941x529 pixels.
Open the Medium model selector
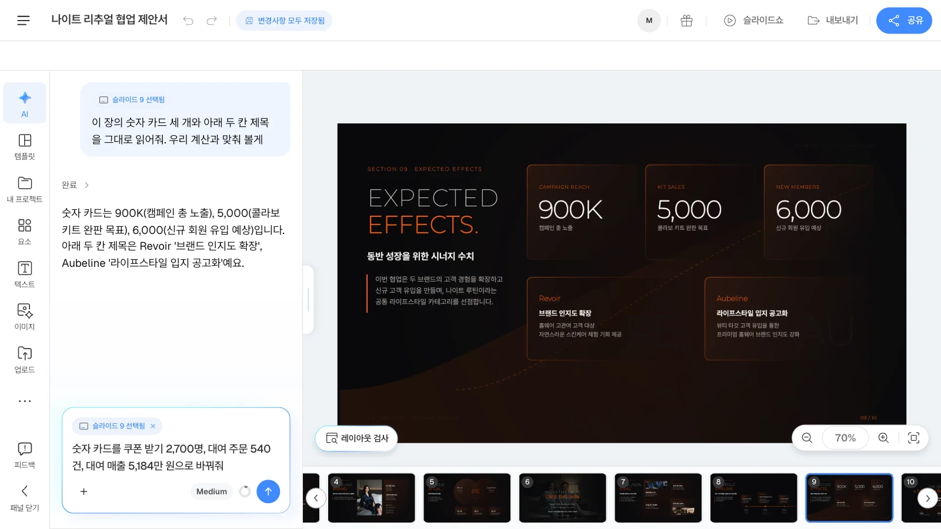(212, 491)
